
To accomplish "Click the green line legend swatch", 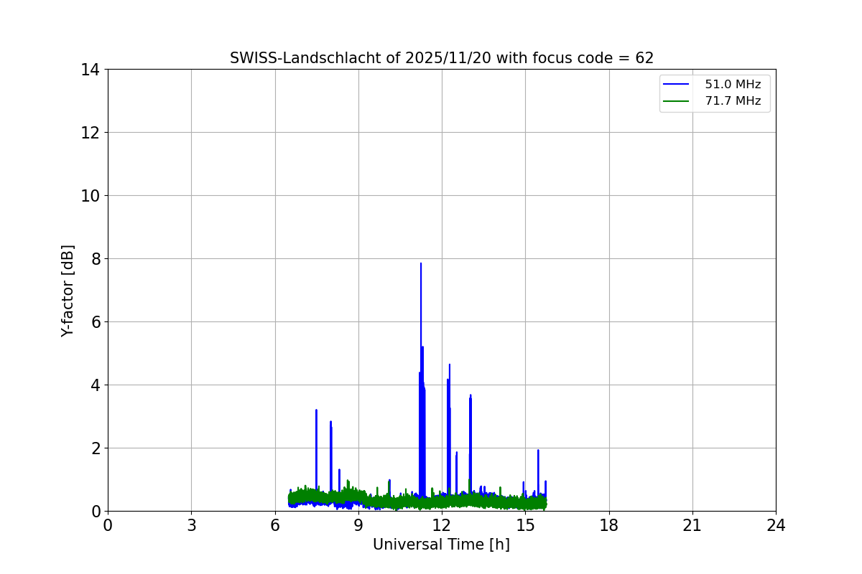I will pyautogui.click(x=677, y=101).
